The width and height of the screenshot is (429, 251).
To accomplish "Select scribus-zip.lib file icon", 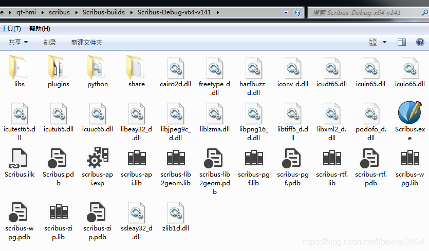I will tap(59, 211).
